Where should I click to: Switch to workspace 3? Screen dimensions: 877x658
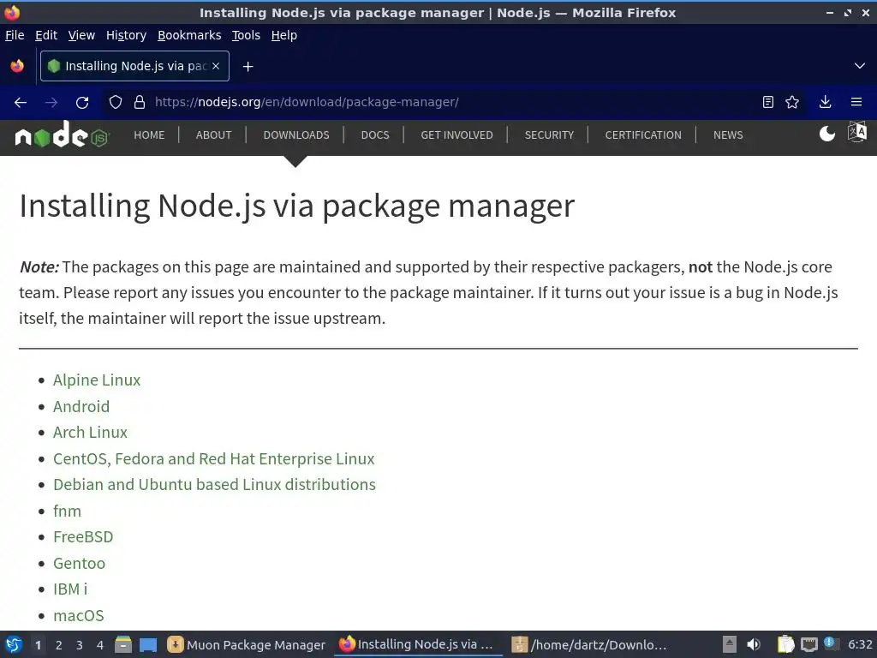tap(80, 644)
